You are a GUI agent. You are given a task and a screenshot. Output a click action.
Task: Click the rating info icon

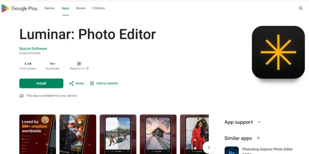(x=88, y=68)
